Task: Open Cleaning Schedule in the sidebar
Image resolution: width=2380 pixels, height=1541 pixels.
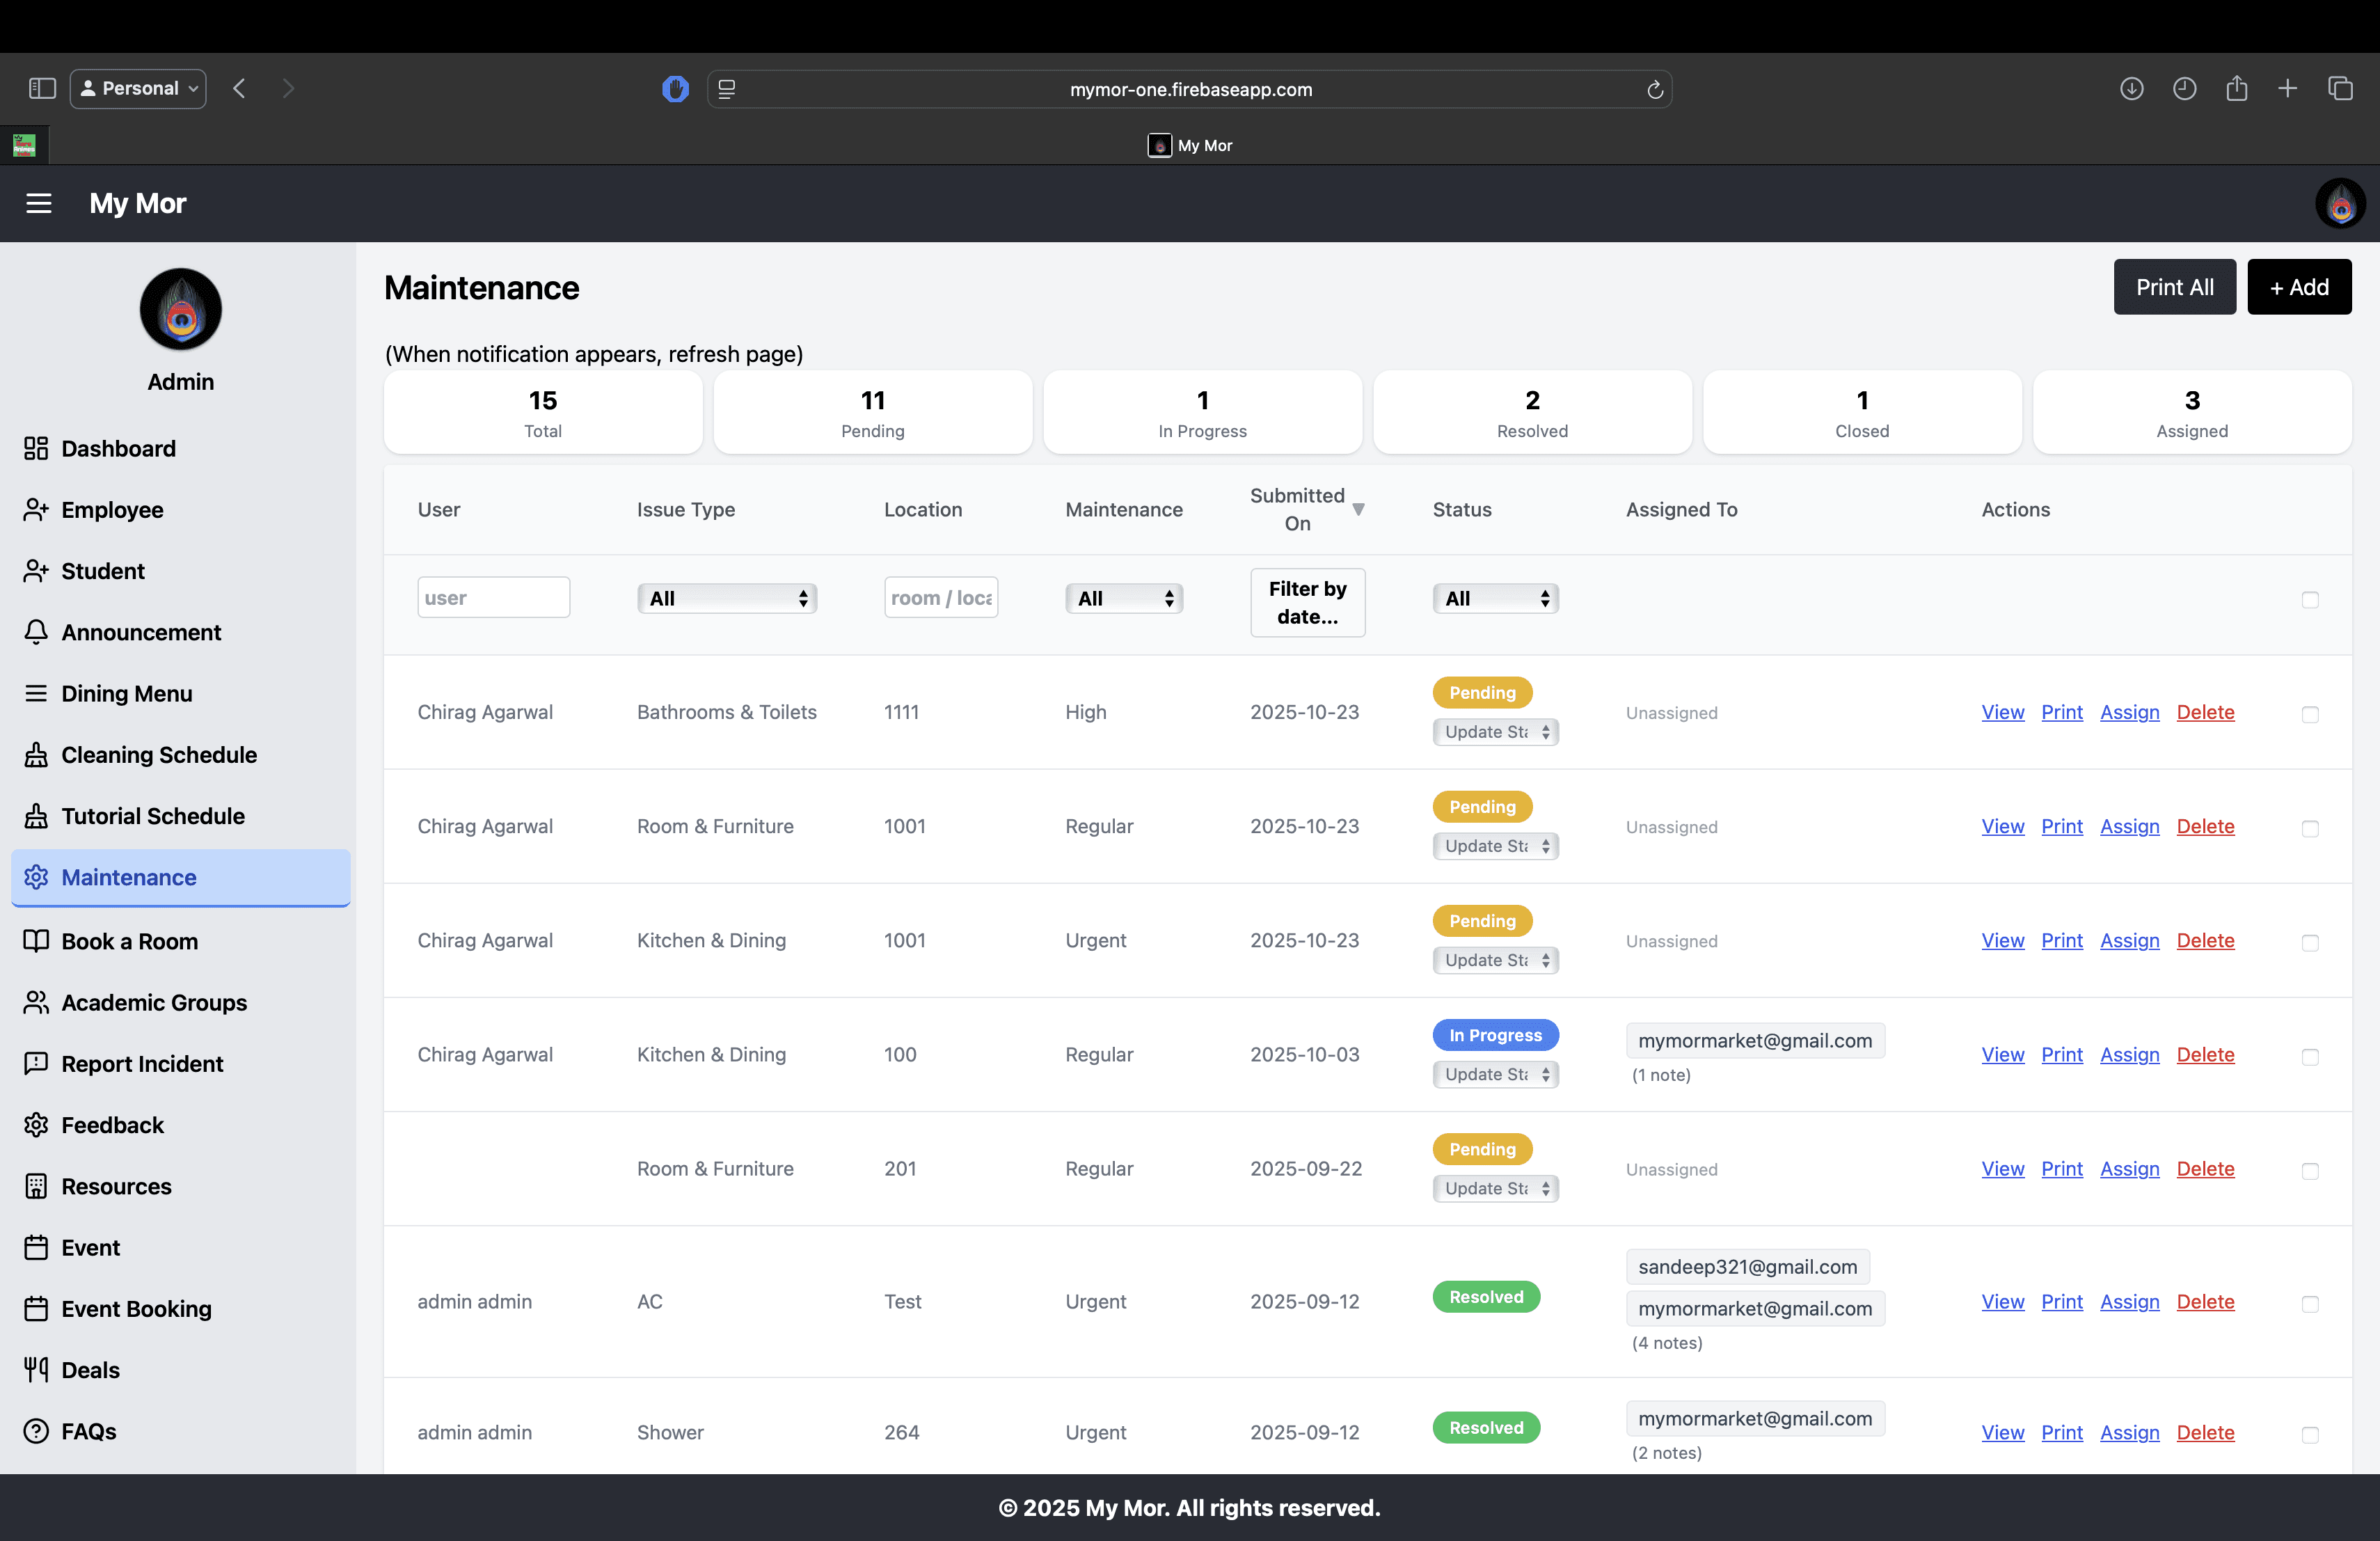Action: [159, 755]
